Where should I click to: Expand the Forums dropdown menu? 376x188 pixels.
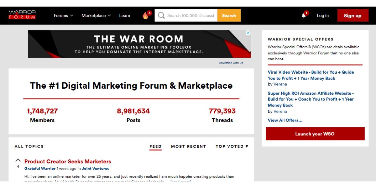(x=63, y=15)
